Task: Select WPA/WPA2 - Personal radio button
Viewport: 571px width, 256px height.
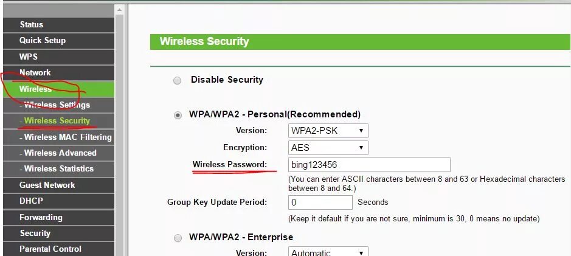Action: (x=178, y=116)
